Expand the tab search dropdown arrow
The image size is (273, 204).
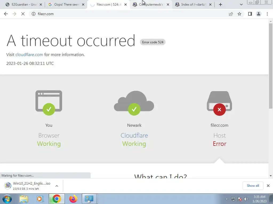[241, 5]
